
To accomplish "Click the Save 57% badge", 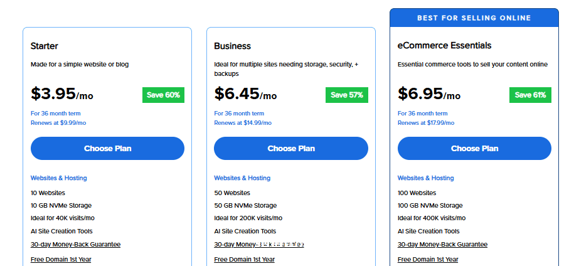I will (347, 95).
